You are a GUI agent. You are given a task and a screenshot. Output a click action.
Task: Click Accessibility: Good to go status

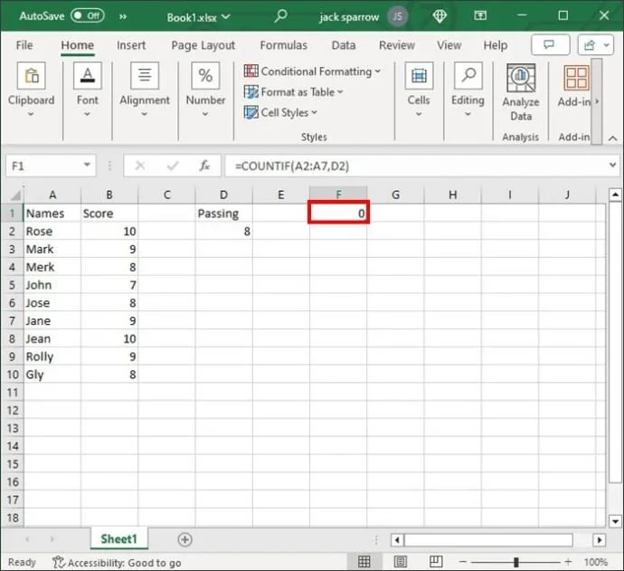pos(117,562)
